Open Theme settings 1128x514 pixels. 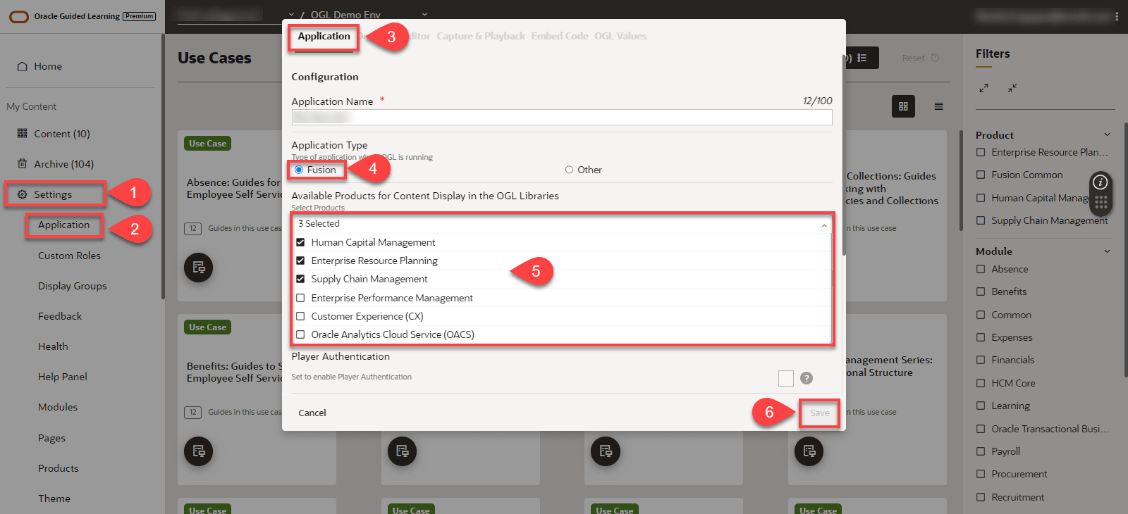54,499
